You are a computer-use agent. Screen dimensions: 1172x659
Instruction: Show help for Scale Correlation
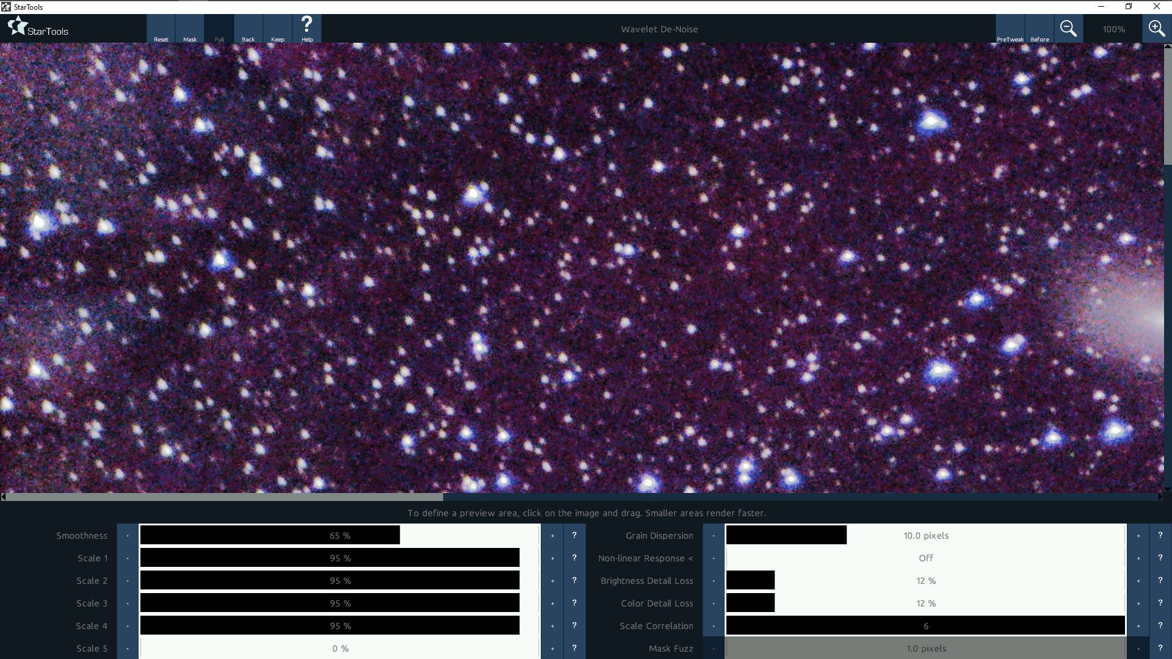point(1160,626)
